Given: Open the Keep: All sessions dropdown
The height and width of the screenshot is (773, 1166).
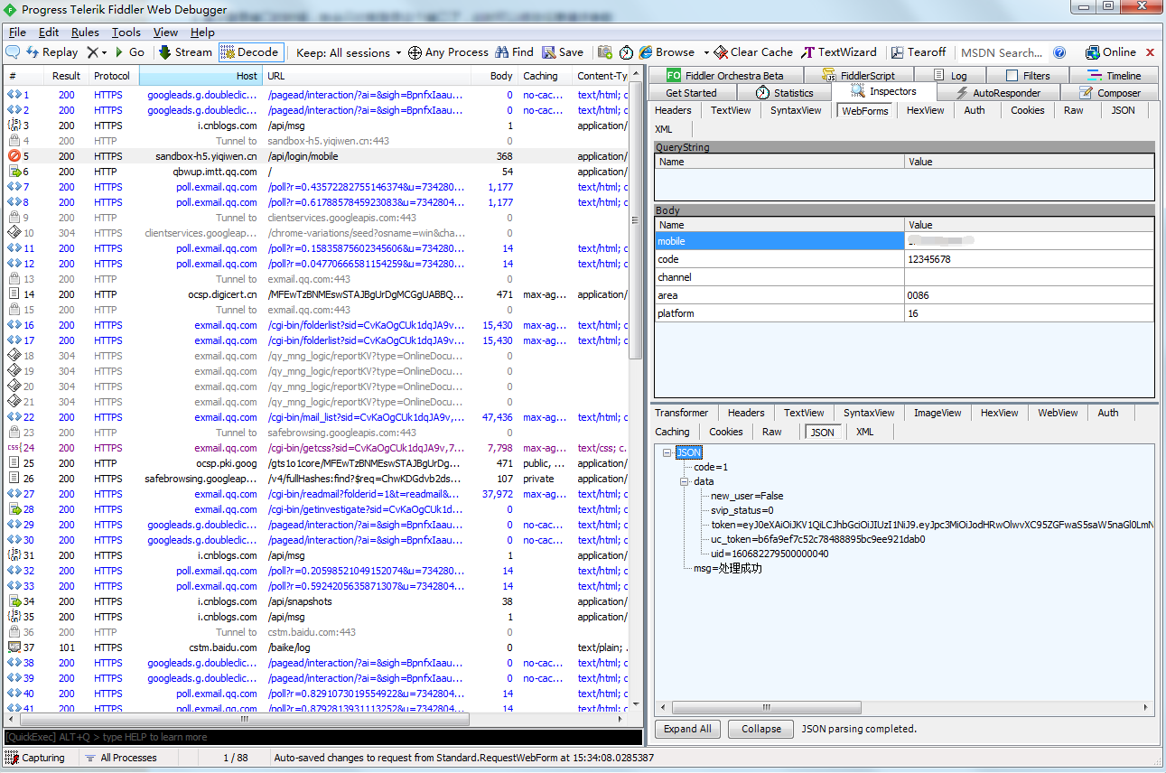Looking at the screenshot, I should pos(349,52).
